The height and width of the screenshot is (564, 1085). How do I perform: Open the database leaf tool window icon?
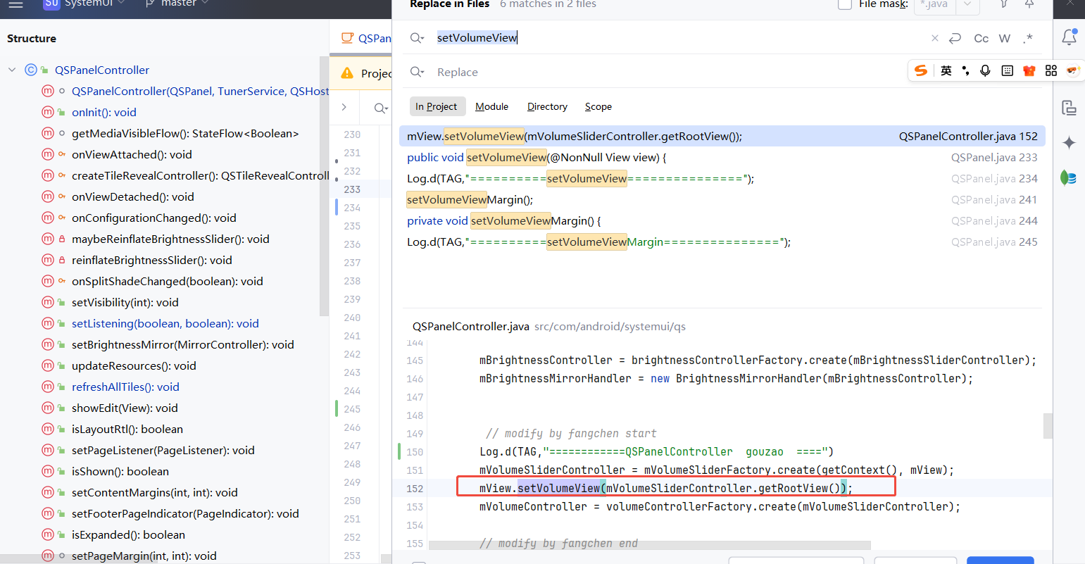[x=1069, y=178]
